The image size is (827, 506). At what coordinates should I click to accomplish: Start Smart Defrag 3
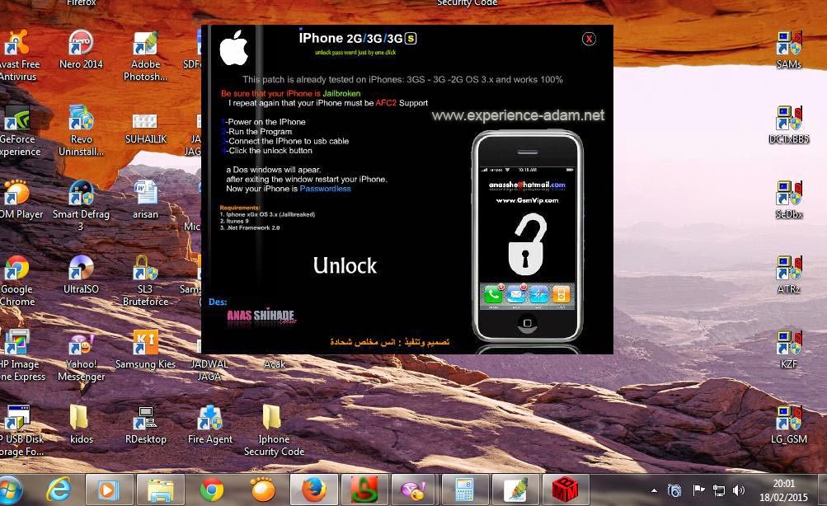pos(81,195)
